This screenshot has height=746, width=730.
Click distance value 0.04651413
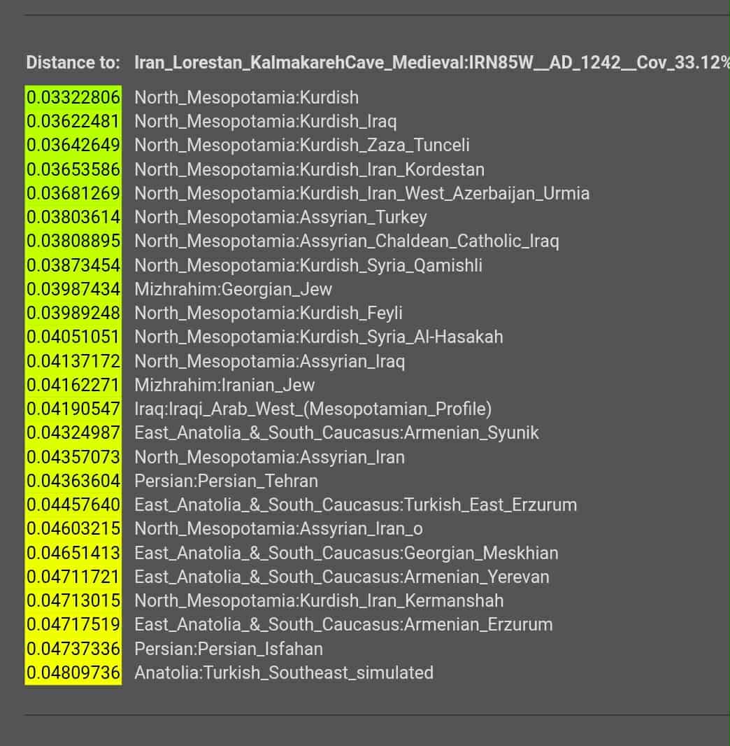coord(73,553)
